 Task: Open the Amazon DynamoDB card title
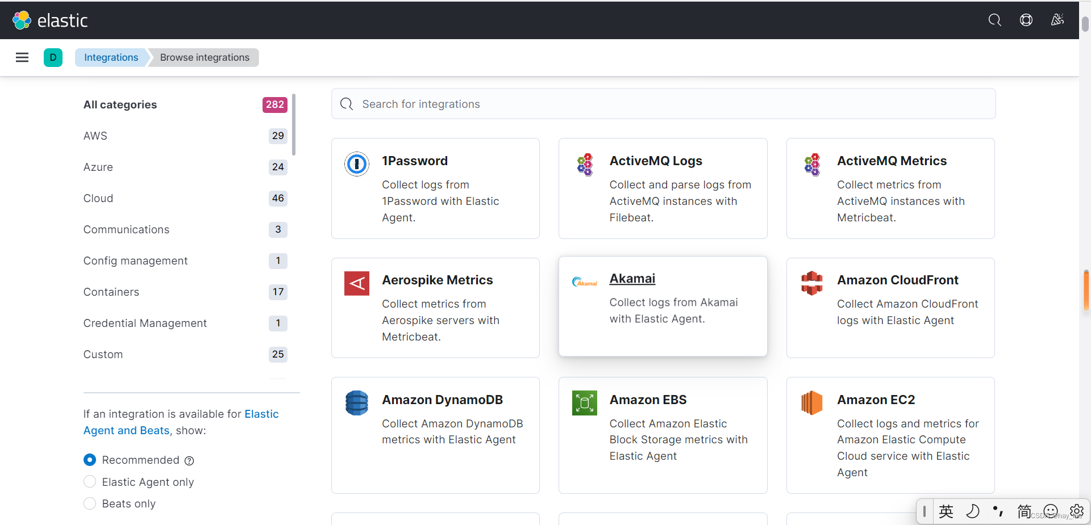[442, 400]
